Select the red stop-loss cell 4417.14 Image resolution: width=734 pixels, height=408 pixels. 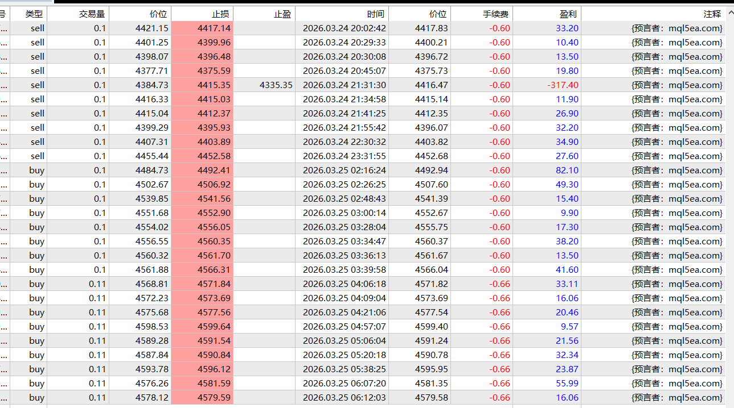click(214, 28)
